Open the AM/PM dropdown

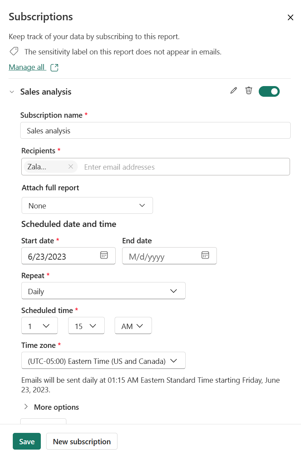(x=133, y=326)
